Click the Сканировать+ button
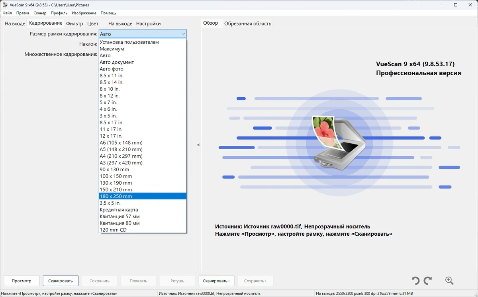The height and width of the screenshot is (297, 478). point(217,281)
